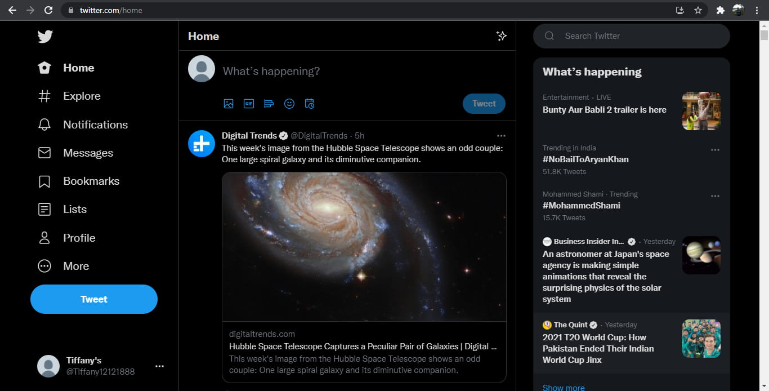The image size is (769, 391).
Task: Click the Explore hashtag icon
Action: [x=44, y=96]
